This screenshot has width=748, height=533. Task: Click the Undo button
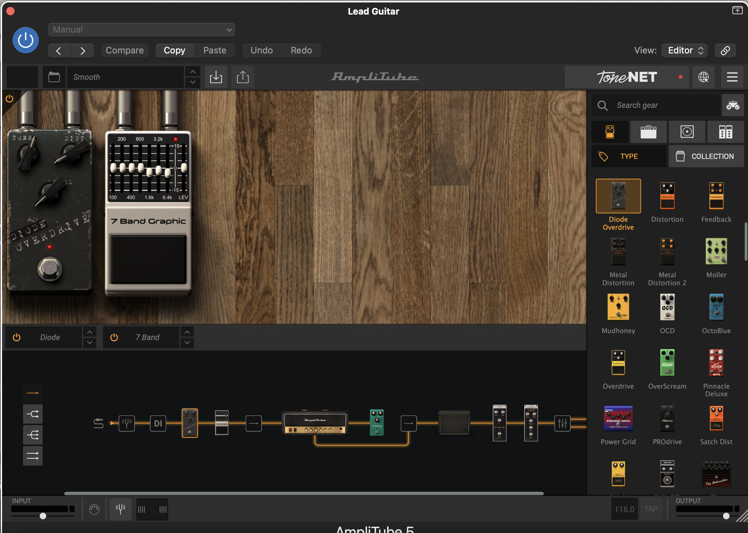(x=262, y=51)
